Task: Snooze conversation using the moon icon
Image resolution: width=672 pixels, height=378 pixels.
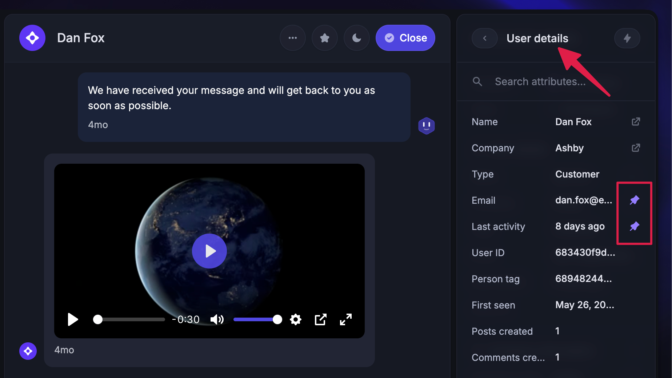Action: point(356,38)
